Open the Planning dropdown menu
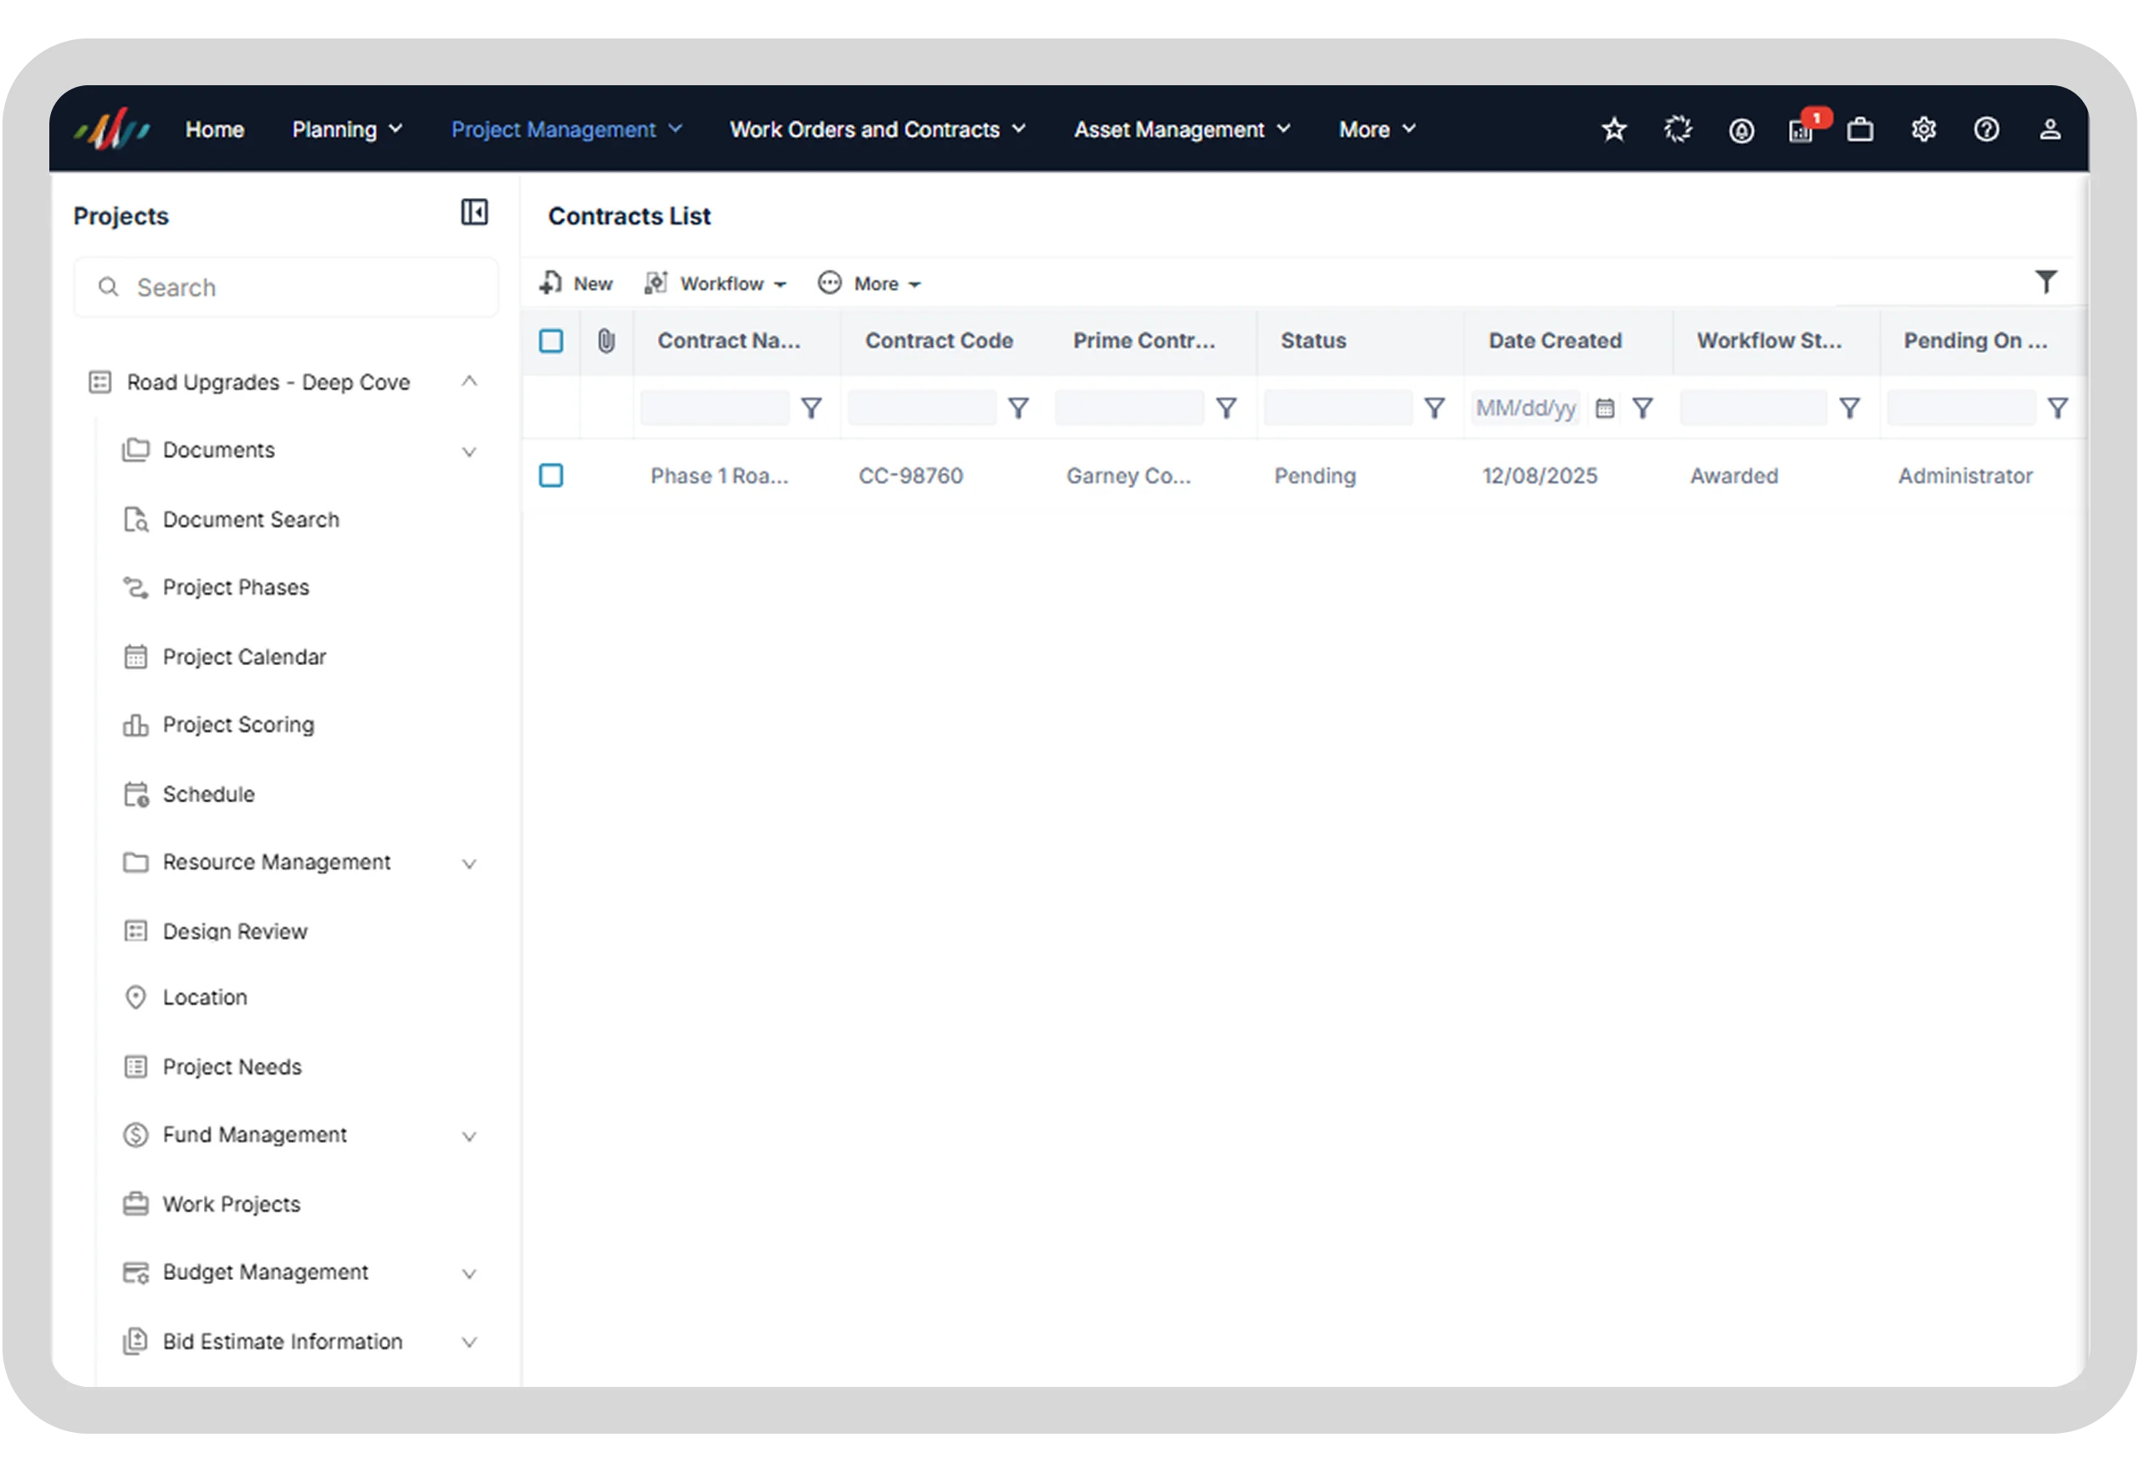The height and width of the screenshot is (1473, 2140). tap(347, 130)
